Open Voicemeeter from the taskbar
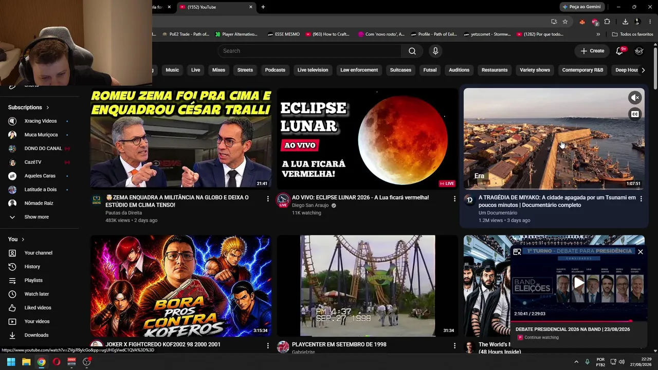 71,362
